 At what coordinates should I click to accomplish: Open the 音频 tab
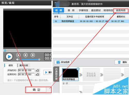(71, 11)
